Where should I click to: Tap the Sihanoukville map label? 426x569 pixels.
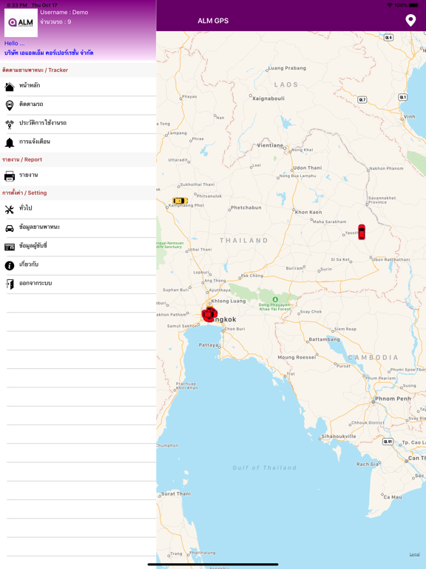click(339, 436)
